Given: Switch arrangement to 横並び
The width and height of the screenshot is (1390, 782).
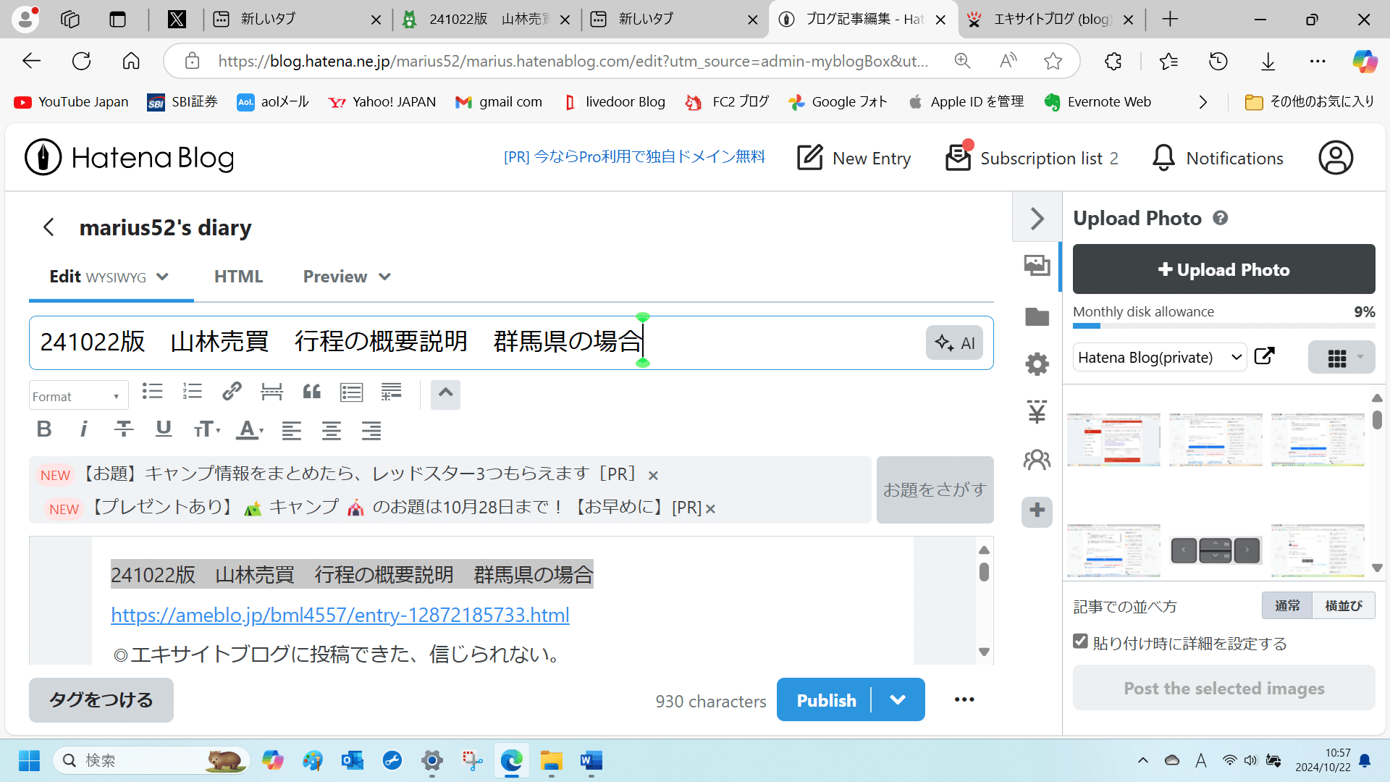Looking at the screenshot, I should tap(1343, 605).
